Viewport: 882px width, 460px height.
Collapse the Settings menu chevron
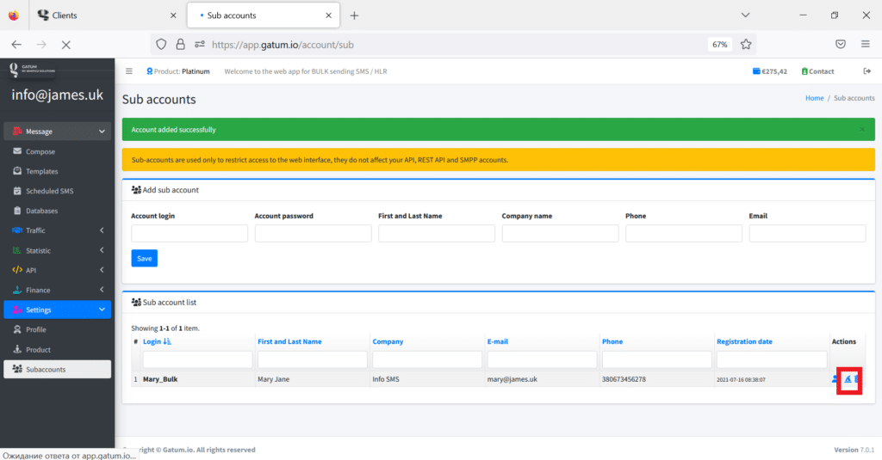102,310
